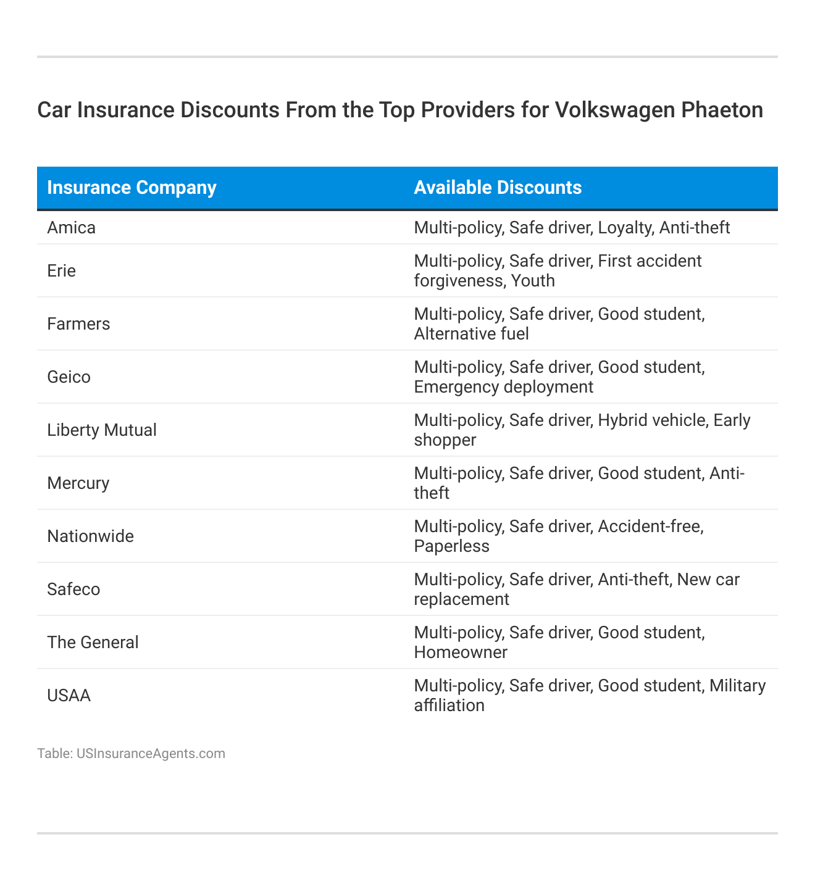Screen dimensions: 815x879
Task: Click the USInsuranceAgents.com table source text
Action: (x=131, y=753)
